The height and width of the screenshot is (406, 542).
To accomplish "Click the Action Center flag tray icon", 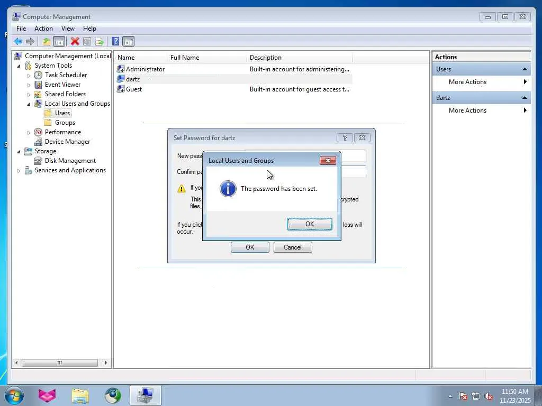I will point(463,396).
